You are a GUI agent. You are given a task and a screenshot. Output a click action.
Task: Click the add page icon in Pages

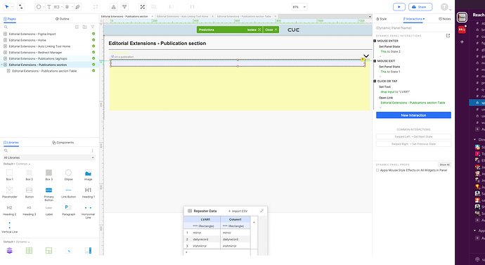coord(77,27)
